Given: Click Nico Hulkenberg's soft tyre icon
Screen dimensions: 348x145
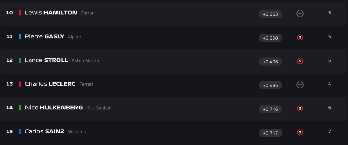Looking at the screenshot, I should pos(300,108).
